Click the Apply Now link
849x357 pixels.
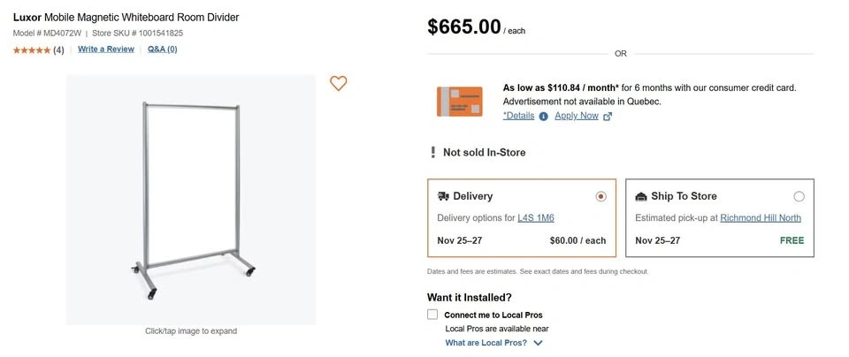click(577, 116)
